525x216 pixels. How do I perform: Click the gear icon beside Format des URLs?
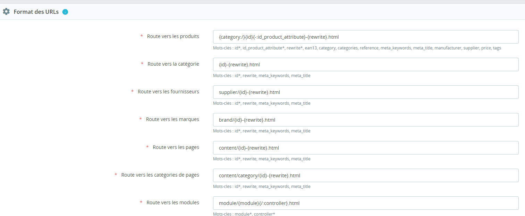tap(6, 12)
